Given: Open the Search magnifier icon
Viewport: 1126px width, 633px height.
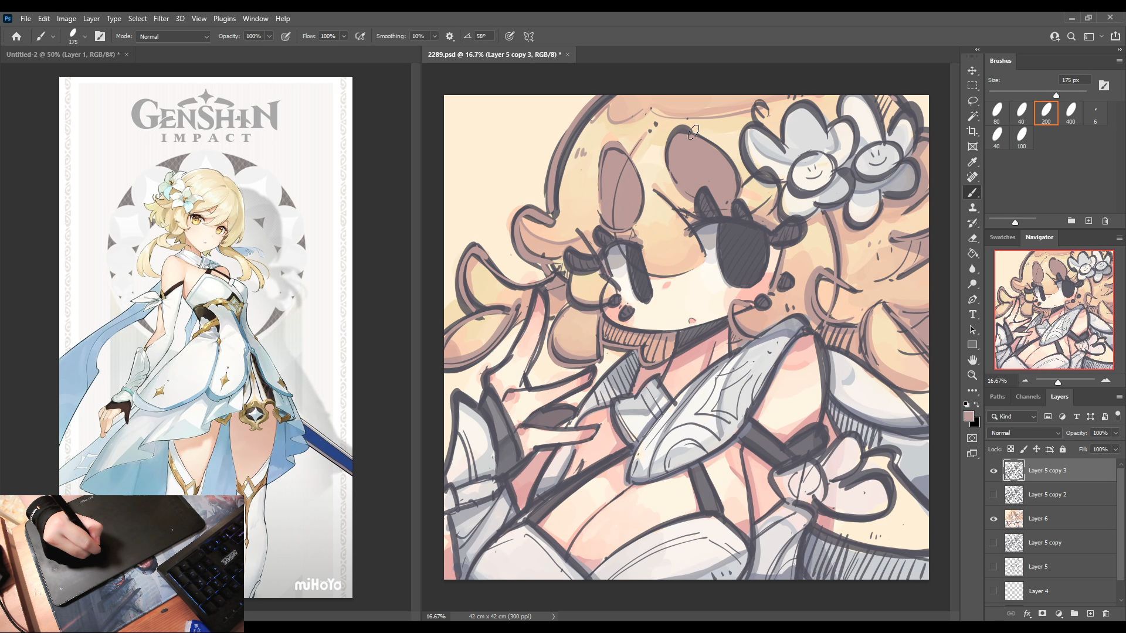Looking at the screenshot, I should point(1071,36).
